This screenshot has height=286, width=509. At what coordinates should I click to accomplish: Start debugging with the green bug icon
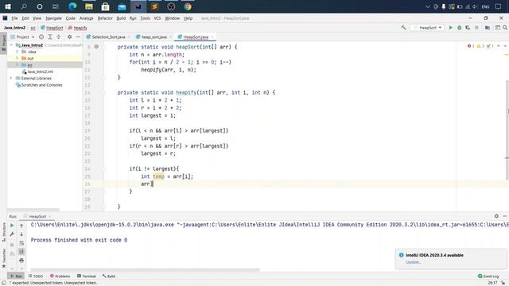pyautogui.click(x=460, y=28)
